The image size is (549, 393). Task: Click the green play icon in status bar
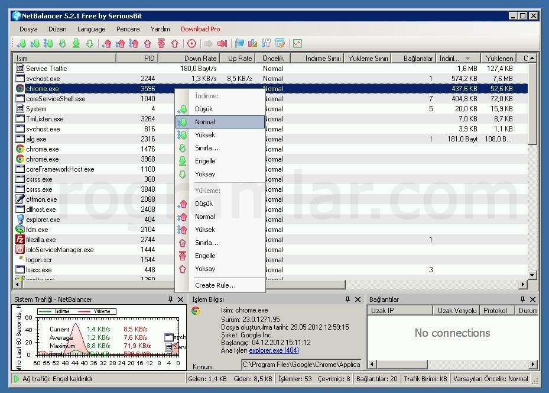click(16, 379)
